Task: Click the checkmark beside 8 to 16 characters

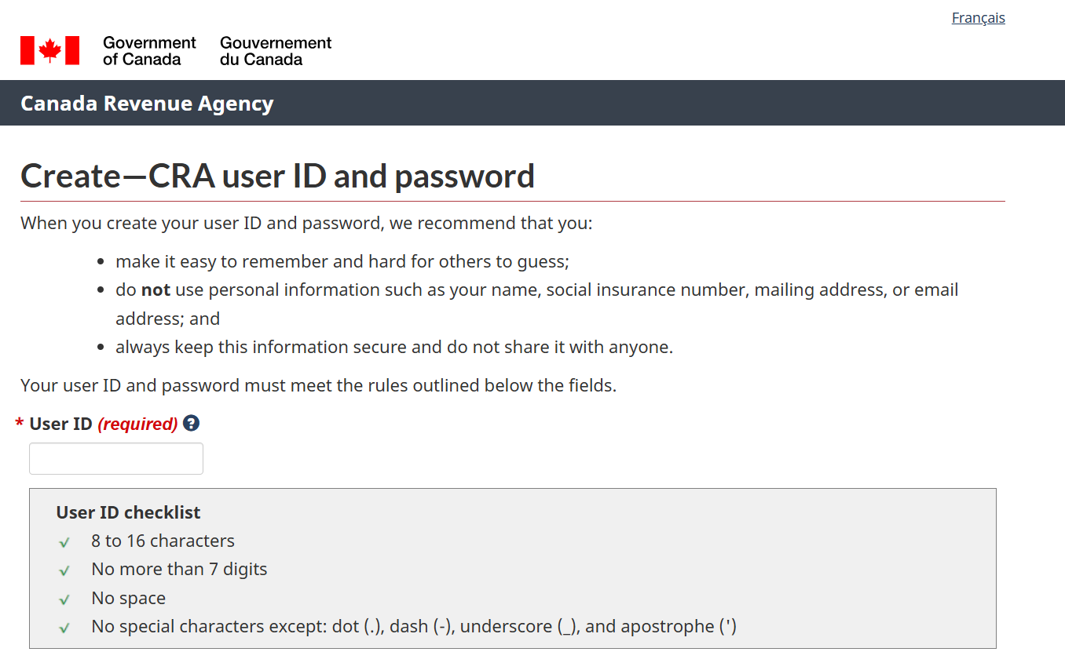Action: pos(64,542)
